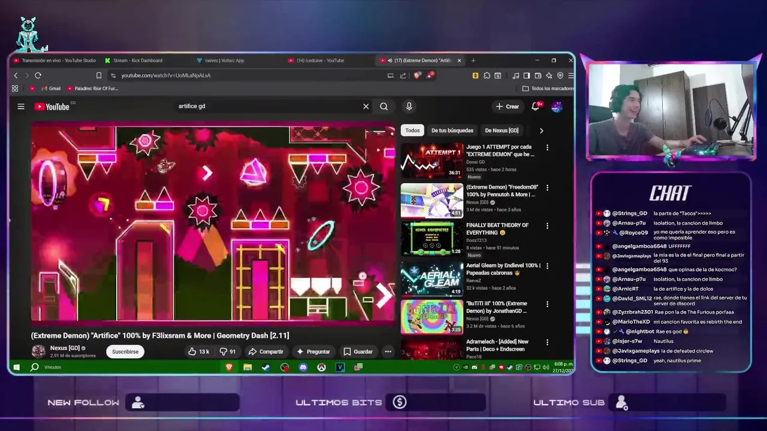767x431 pixels.
Task: Open options for 'FINALLY BEAT THEORY' video
Action: tap(547, 226)
